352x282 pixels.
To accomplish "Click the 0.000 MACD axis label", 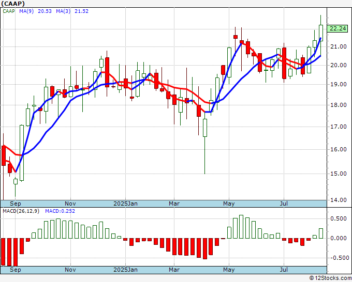I will (x=339, y=238).
